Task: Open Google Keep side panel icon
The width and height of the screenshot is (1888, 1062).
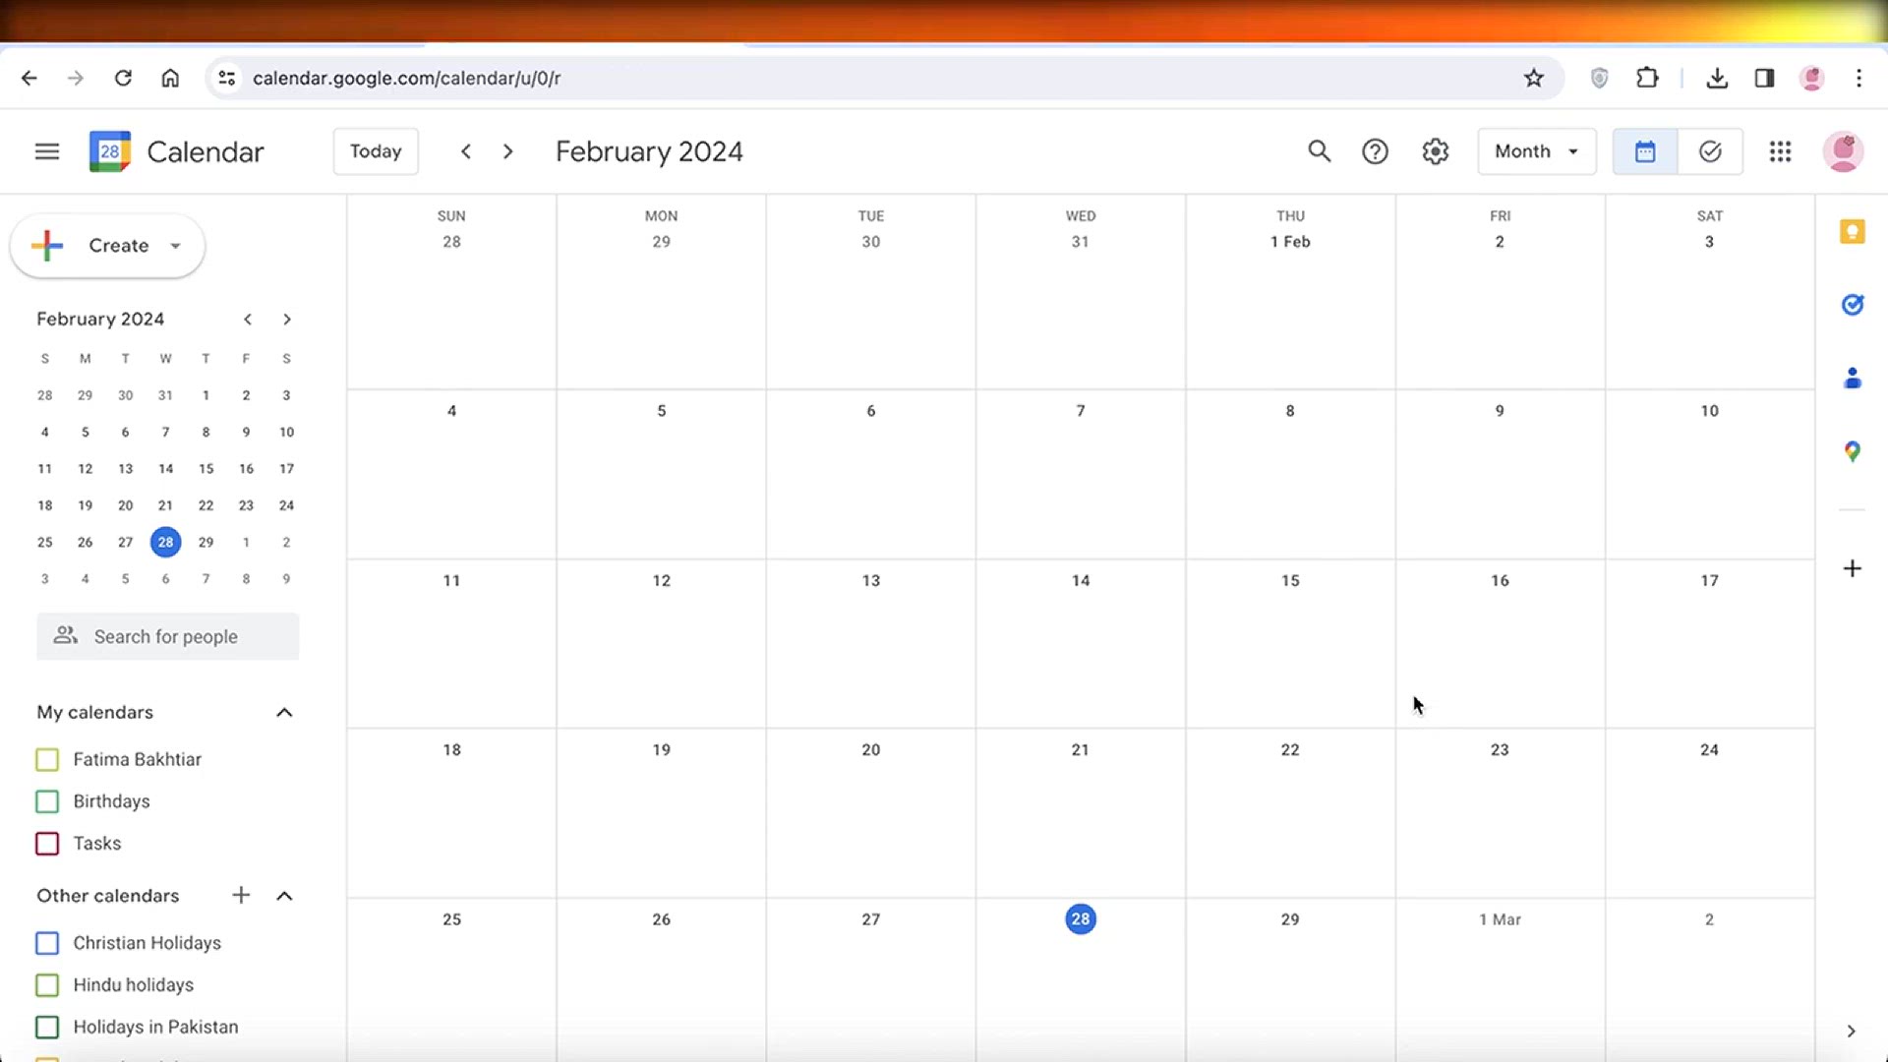Action: pos(1852,232)
